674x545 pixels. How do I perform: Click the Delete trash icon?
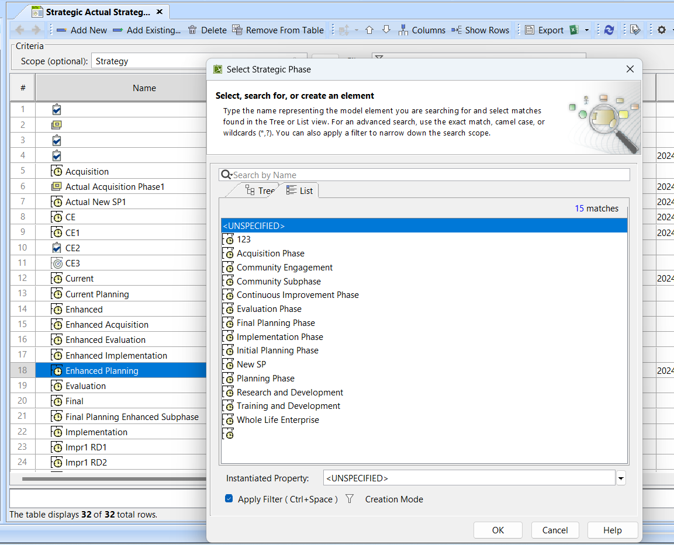click(x=192, y=30)
